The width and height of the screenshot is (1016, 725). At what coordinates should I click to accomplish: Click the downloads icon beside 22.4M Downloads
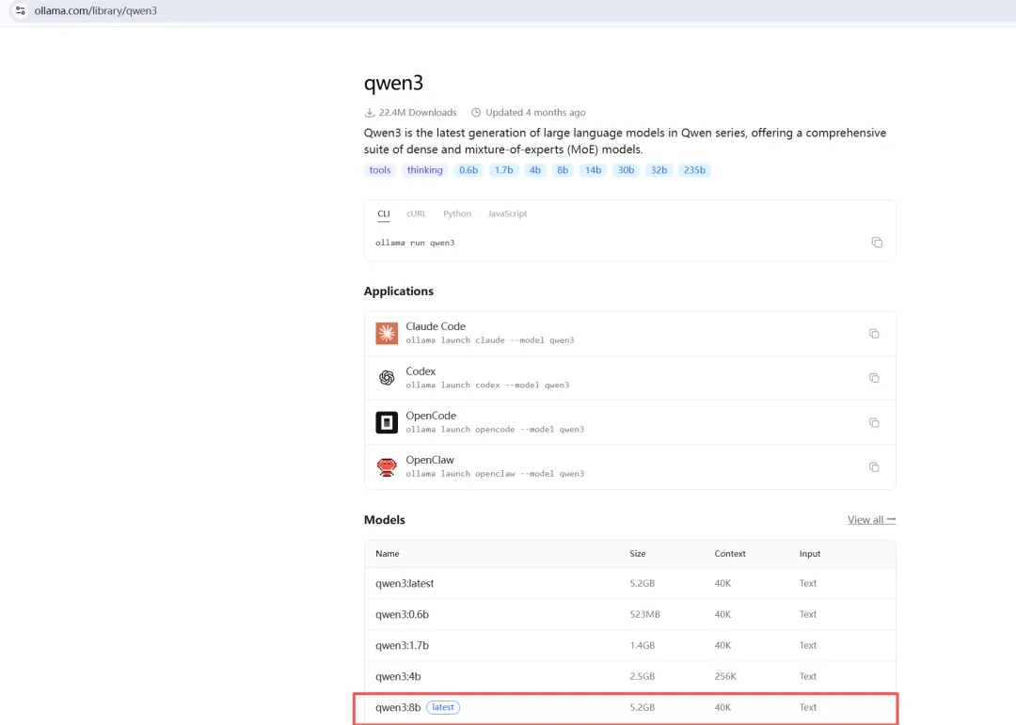point(370,113)
